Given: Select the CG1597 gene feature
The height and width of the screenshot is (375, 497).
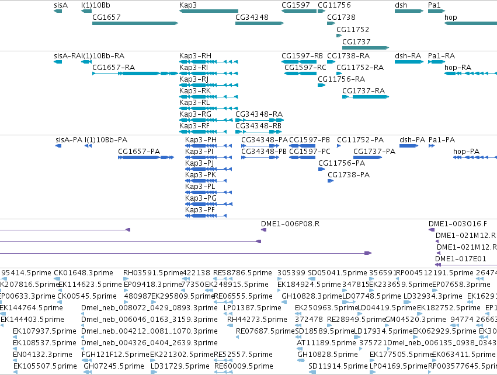Looking at the screenshot, I should 299,11.
